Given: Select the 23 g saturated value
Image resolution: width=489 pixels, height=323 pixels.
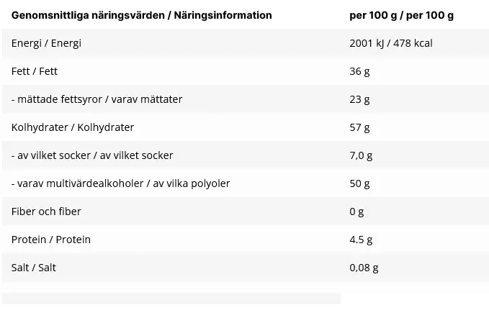Looking at the screenshot, I should (359, 99).
